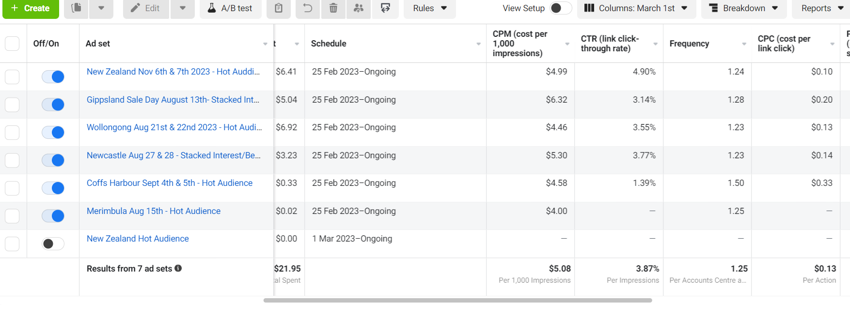Turn off the Gippsland Sale Day ad set
The width and height of the screenshot is (850, 319).
53,105
